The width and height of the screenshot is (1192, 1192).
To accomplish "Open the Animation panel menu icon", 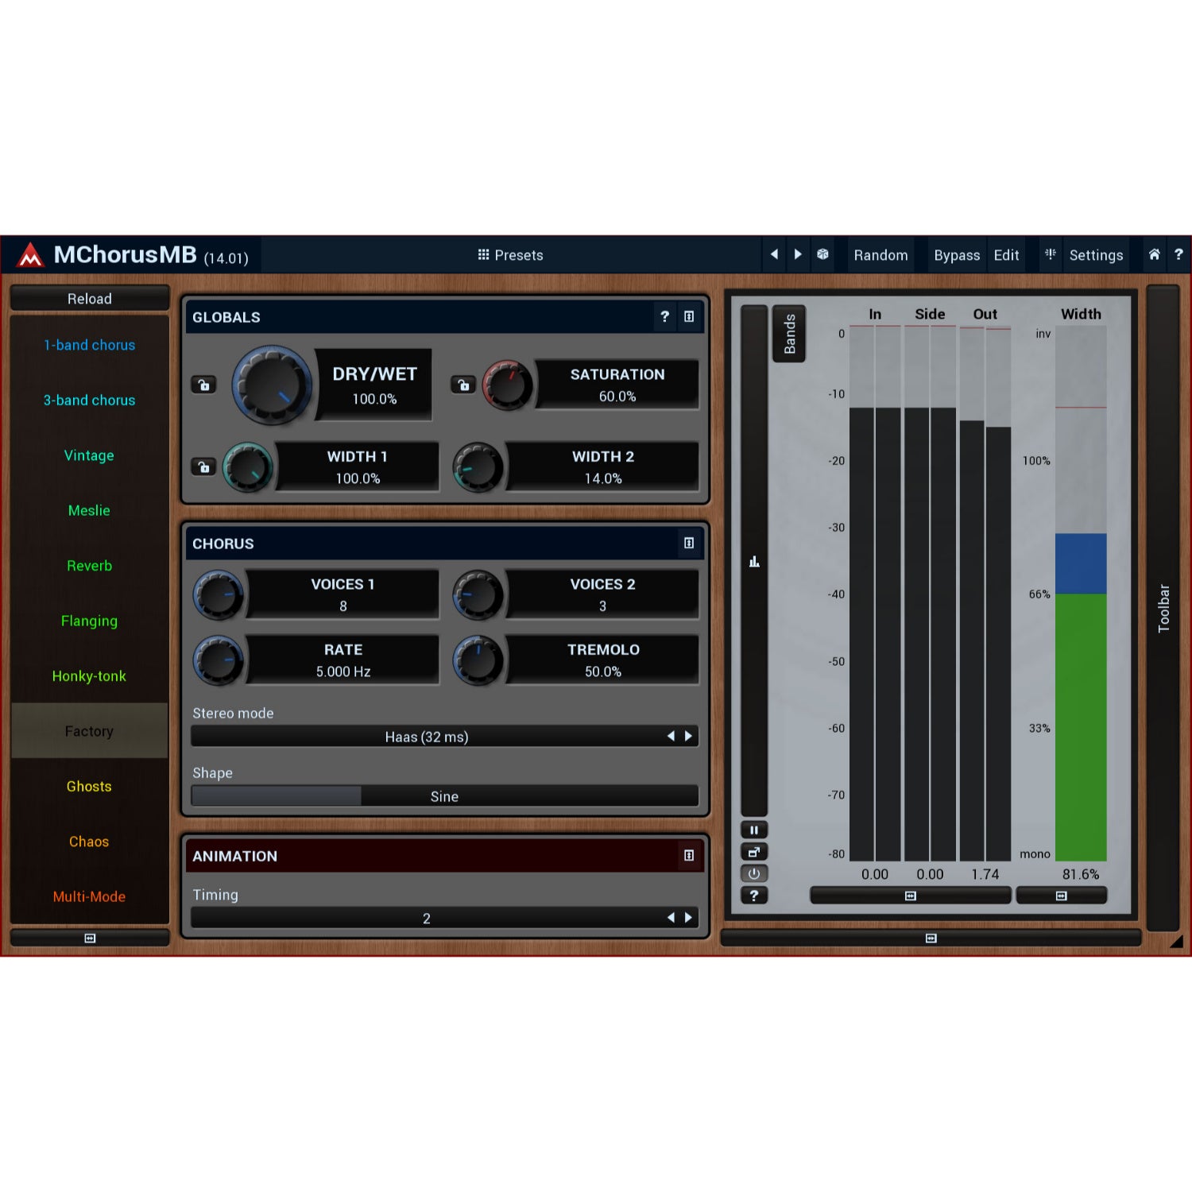I will tap(689, 855).
